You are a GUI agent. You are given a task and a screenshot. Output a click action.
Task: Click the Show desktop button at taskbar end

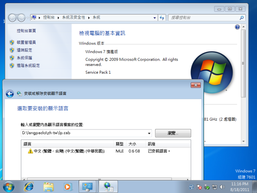(255, 187)
